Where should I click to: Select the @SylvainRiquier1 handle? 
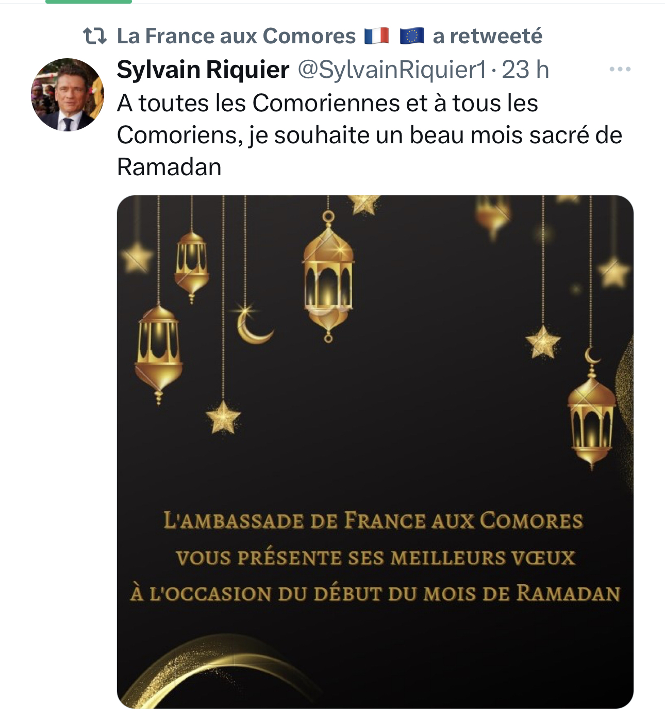[392, 70]
